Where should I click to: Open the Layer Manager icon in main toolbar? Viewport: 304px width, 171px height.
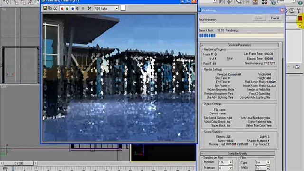click(x=239, y=2)
